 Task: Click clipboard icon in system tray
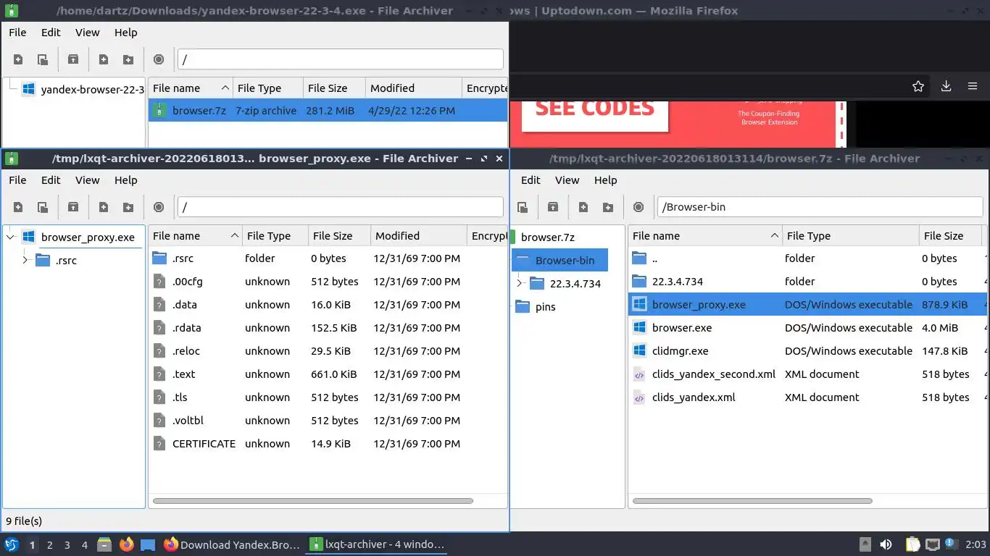click(x=913, y=544)
